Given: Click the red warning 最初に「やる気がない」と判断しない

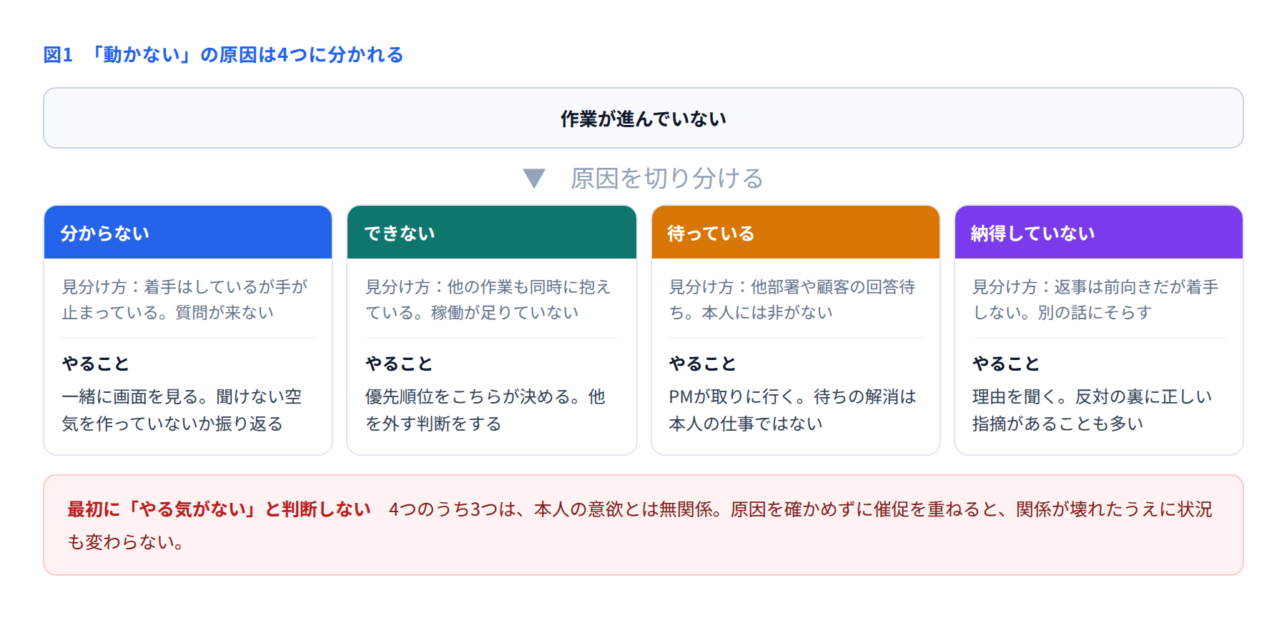Looking at the screenshot, I should click(219, 509).
